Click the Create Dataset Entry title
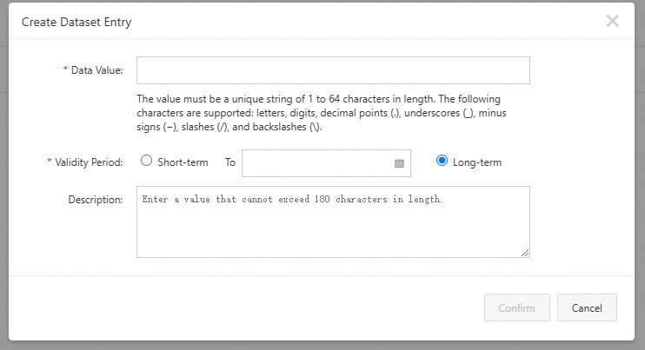The height and width of the screenshot is (350, 645). tap(76, 21)
